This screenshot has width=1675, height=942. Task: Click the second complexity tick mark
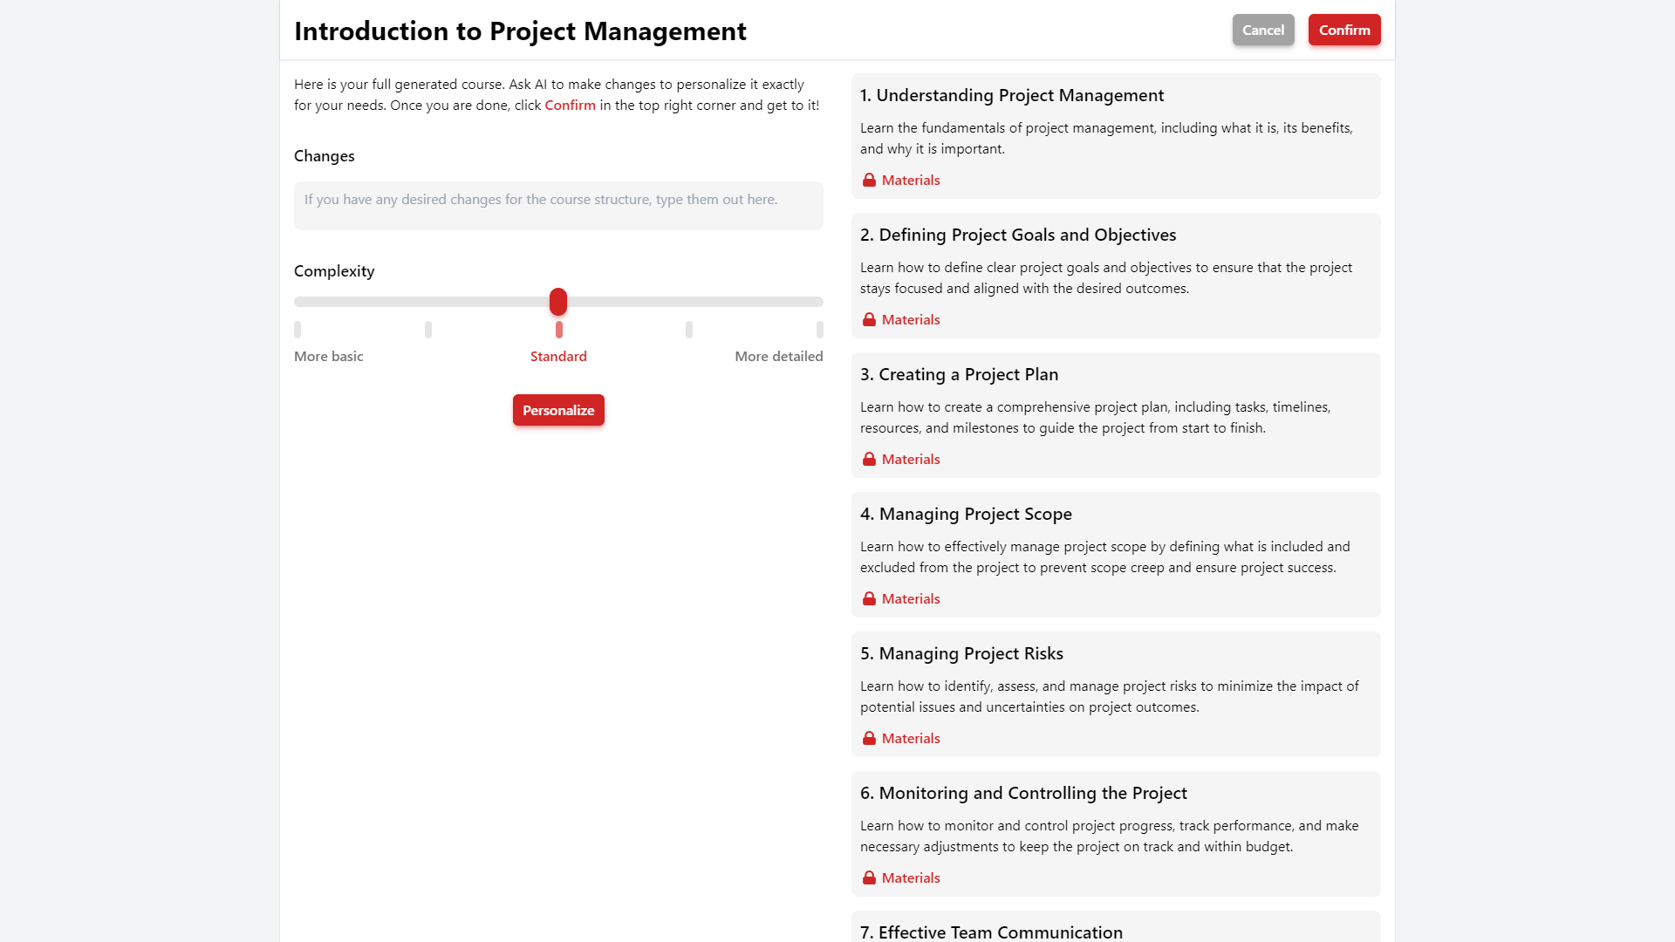click(x=428, y=330)
